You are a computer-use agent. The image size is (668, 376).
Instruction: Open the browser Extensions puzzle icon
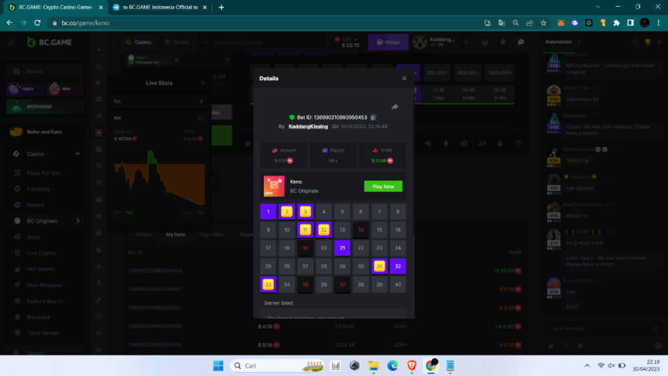617,23
